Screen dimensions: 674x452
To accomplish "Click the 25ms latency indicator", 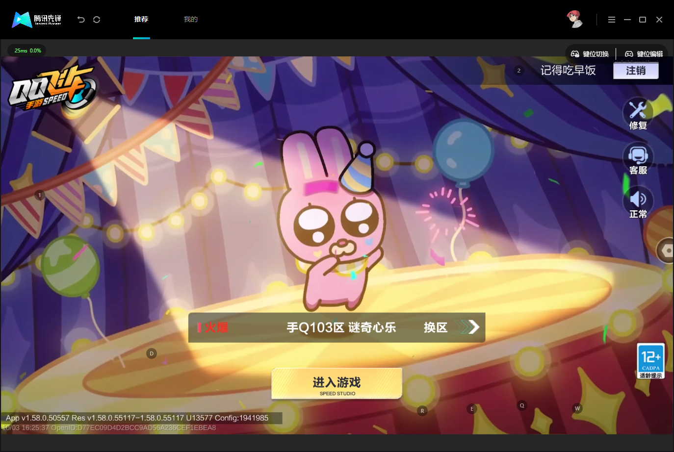I will [x=27, y=50].
